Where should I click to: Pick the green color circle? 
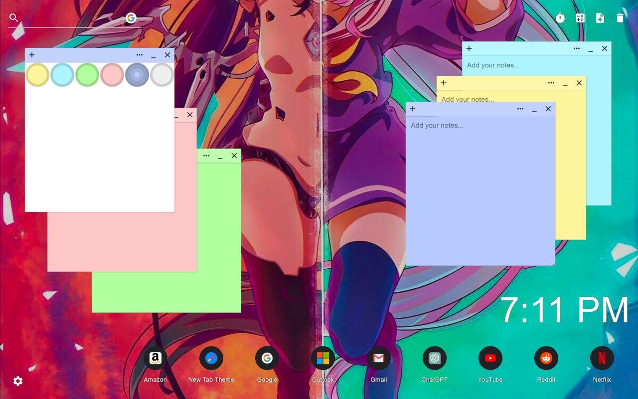[x=87, y=75]
